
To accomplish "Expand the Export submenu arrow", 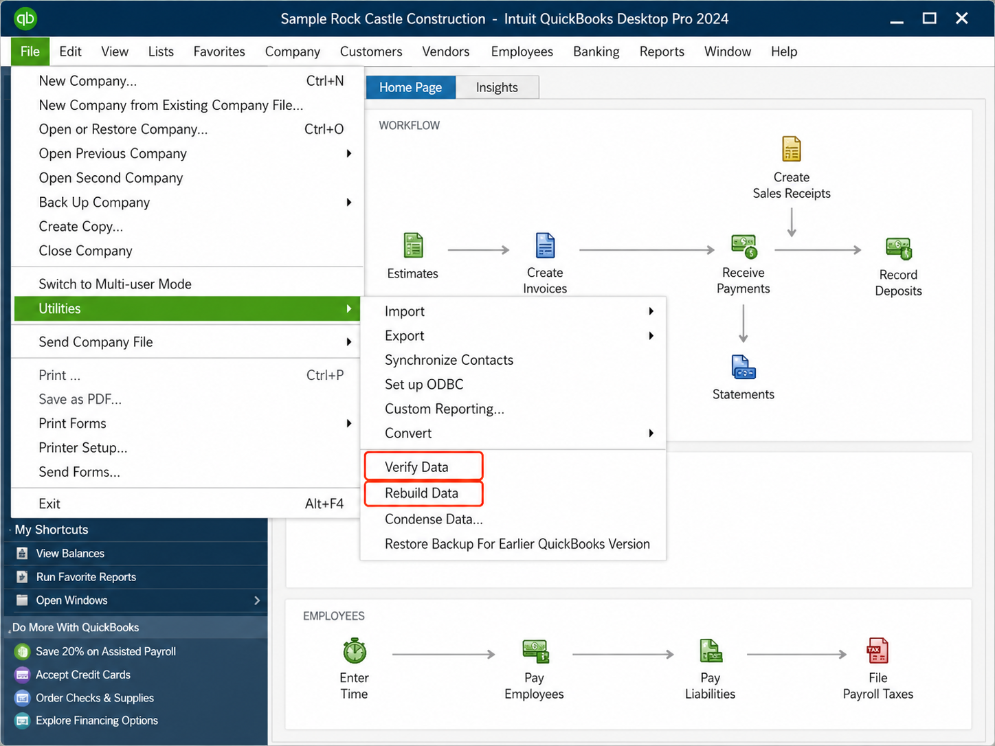I will coord(651,336).
